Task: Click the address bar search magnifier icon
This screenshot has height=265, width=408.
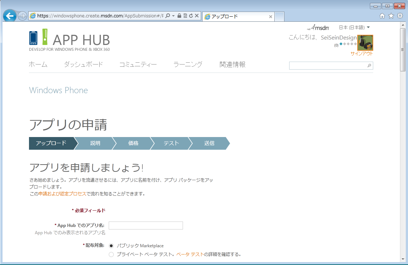Action: point(168,16)
